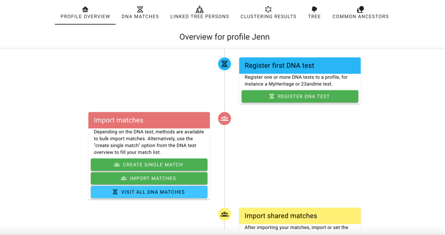Viewport: 445px width, 235px height.
Task: Click the Visit All DNA Matches button
Action: [x=149, y=192]
